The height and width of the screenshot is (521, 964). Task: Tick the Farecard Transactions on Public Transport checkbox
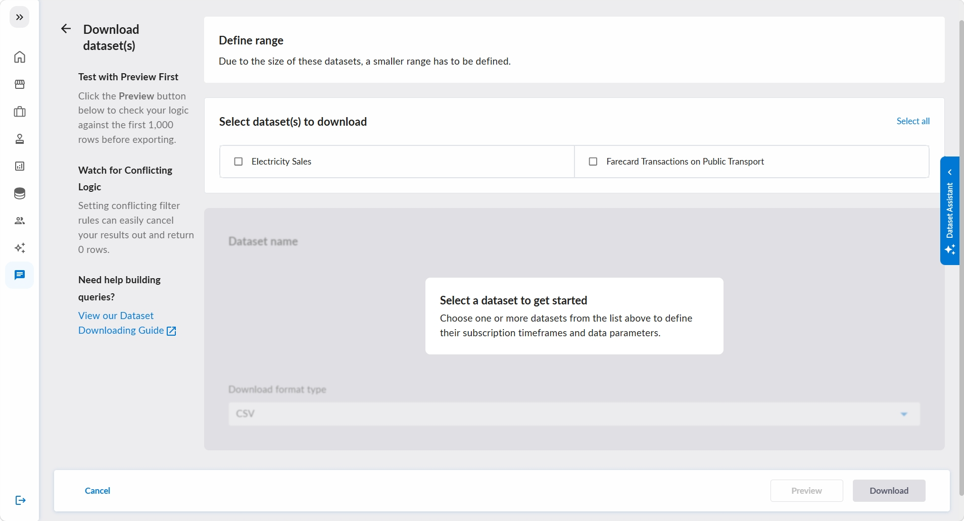593,162
